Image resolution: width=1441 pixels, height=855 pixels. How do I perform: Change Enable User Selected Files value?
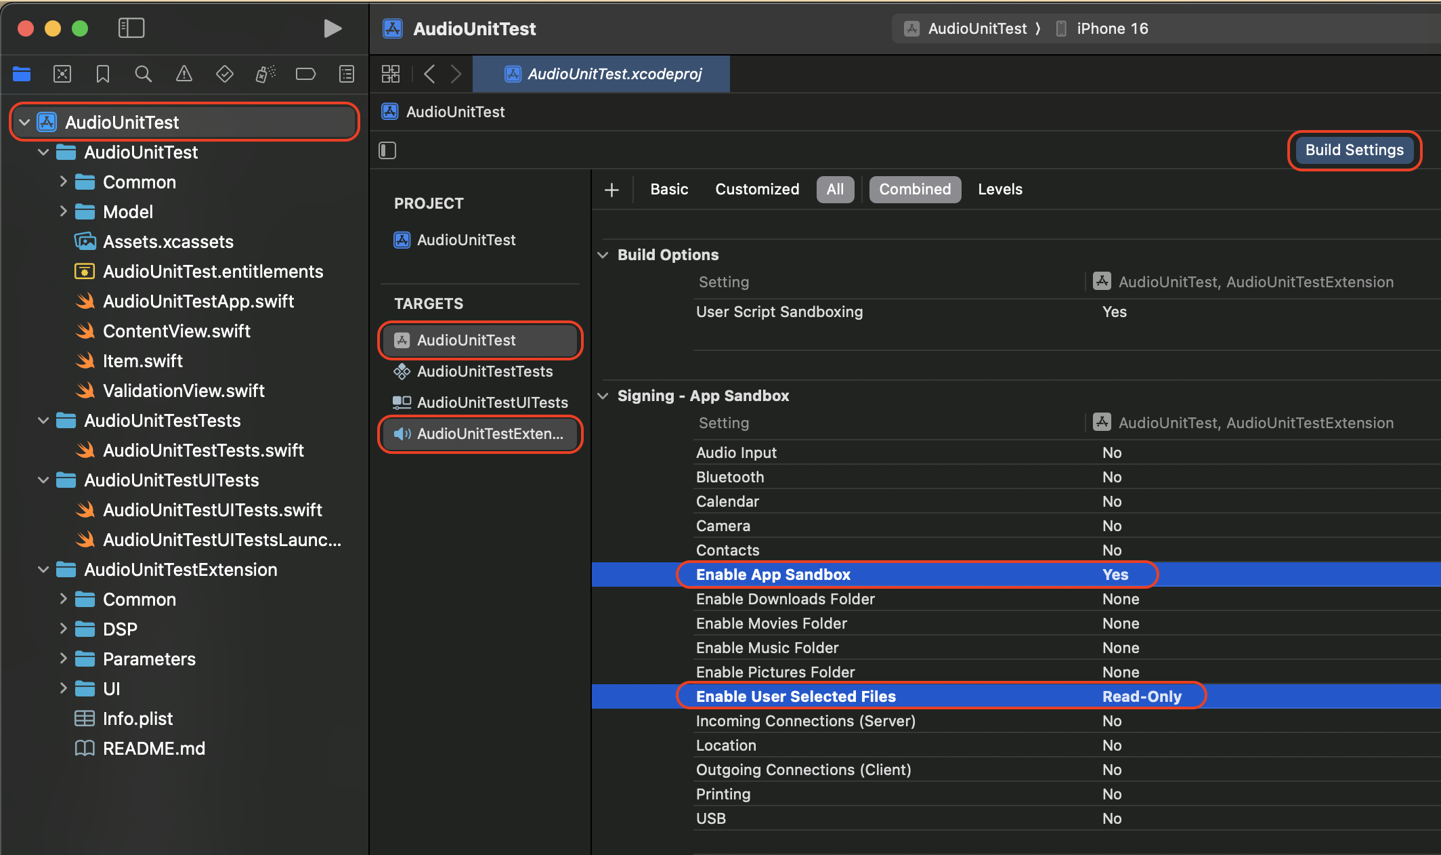click(x=1142, y=696)
